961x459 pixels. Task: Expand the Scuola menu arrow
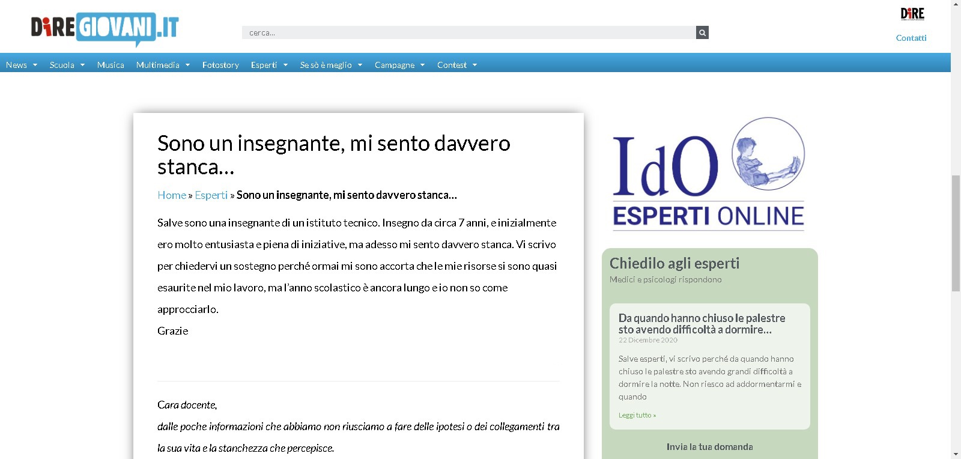click(x=82, y=65)
